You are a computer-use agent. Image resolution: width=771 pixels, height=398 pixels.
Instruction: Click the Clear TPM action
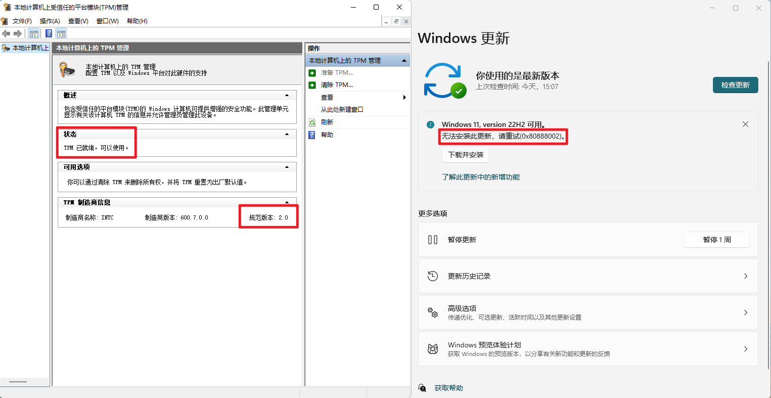(x=337, y=85)
